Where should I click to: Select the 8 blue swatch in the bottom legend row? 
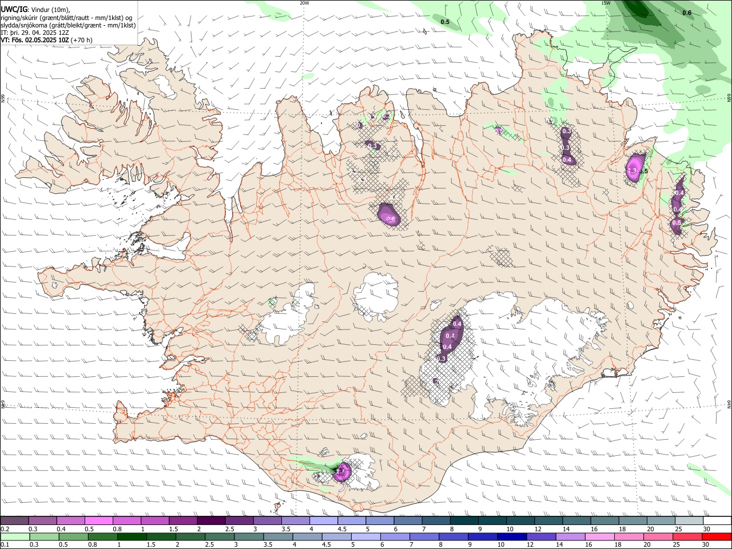click(x=452, y=537)
